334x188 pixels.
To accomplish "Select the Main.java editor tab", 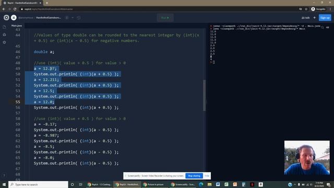I will (17, 26).
